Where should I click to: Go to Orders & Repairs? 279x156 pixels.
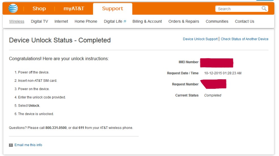(184, 21)
